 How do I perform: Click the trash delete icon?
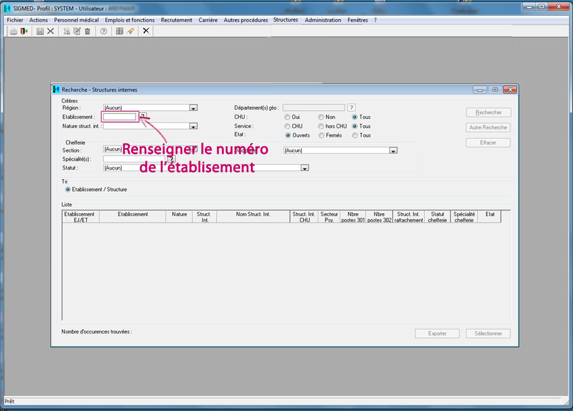click(88, 32)
